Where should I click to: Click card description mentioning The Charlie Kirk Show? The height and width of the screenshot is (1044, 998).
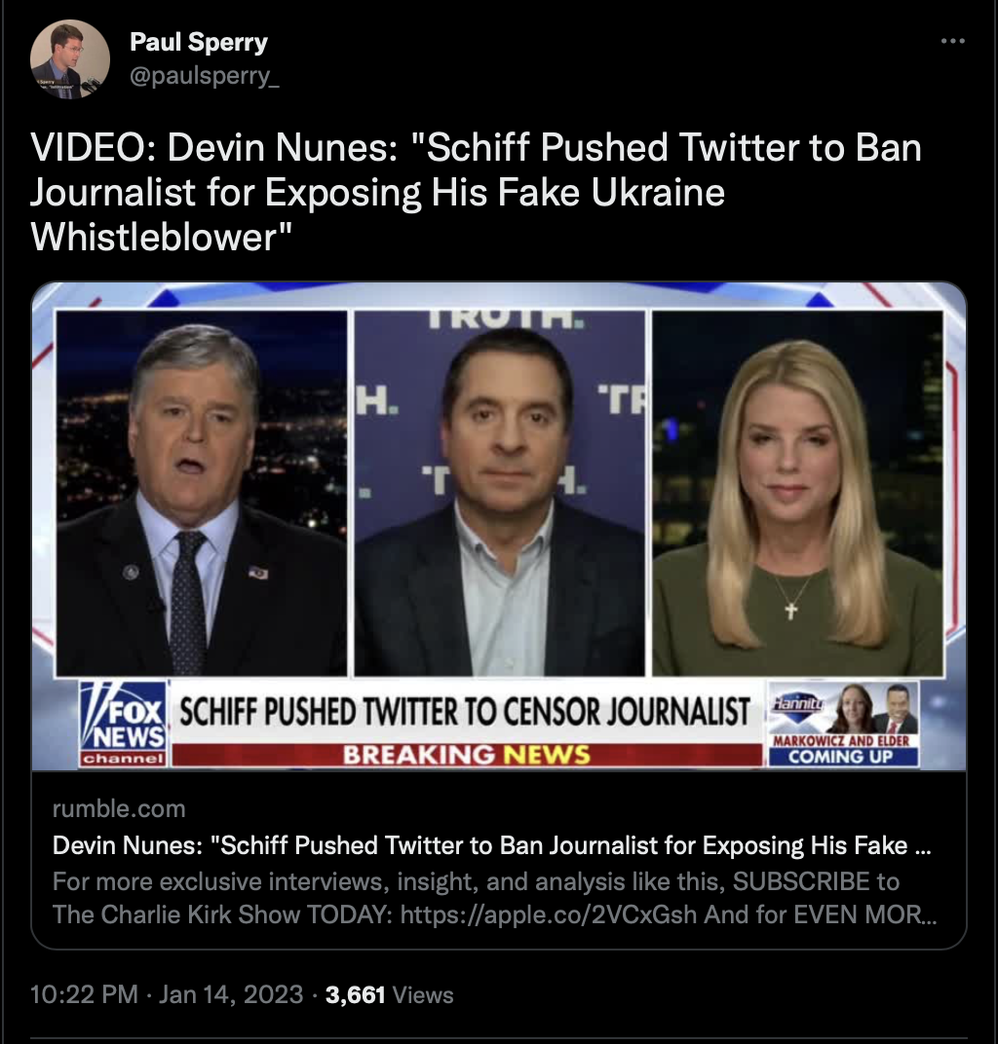[494, 898]
